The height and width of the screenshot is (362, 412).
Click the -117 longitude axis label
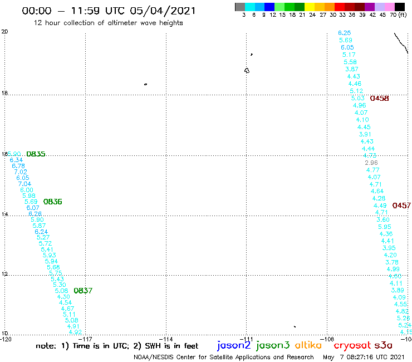(x=85, y=339)
